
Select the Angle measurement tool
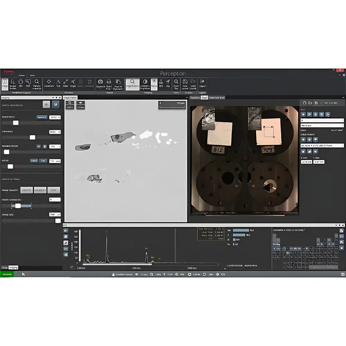point(73,83)
